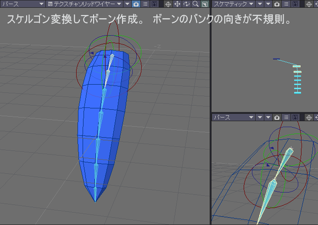Click the center-view crosshair icon in main viewport
This screenshot has width=318, height=225.
(x=168, y=4)
